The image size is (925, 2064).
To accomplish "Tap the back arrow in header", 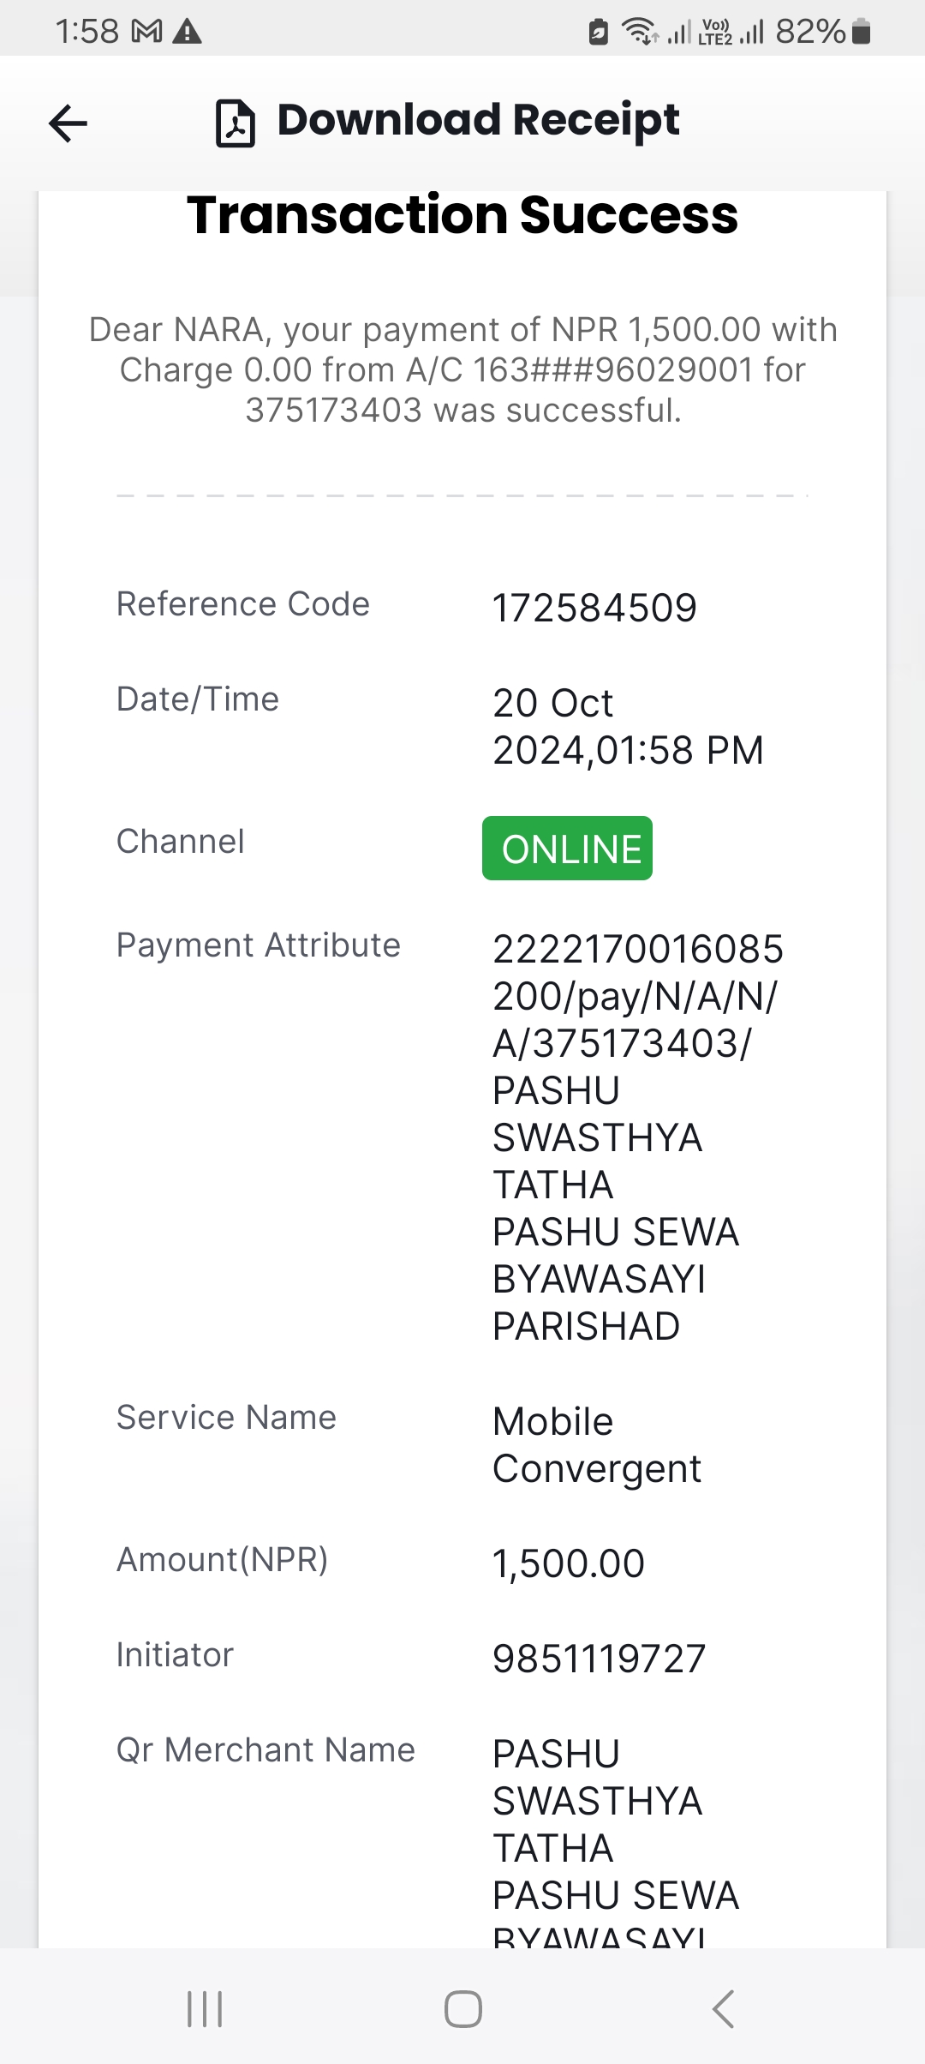I will (69, 123).
